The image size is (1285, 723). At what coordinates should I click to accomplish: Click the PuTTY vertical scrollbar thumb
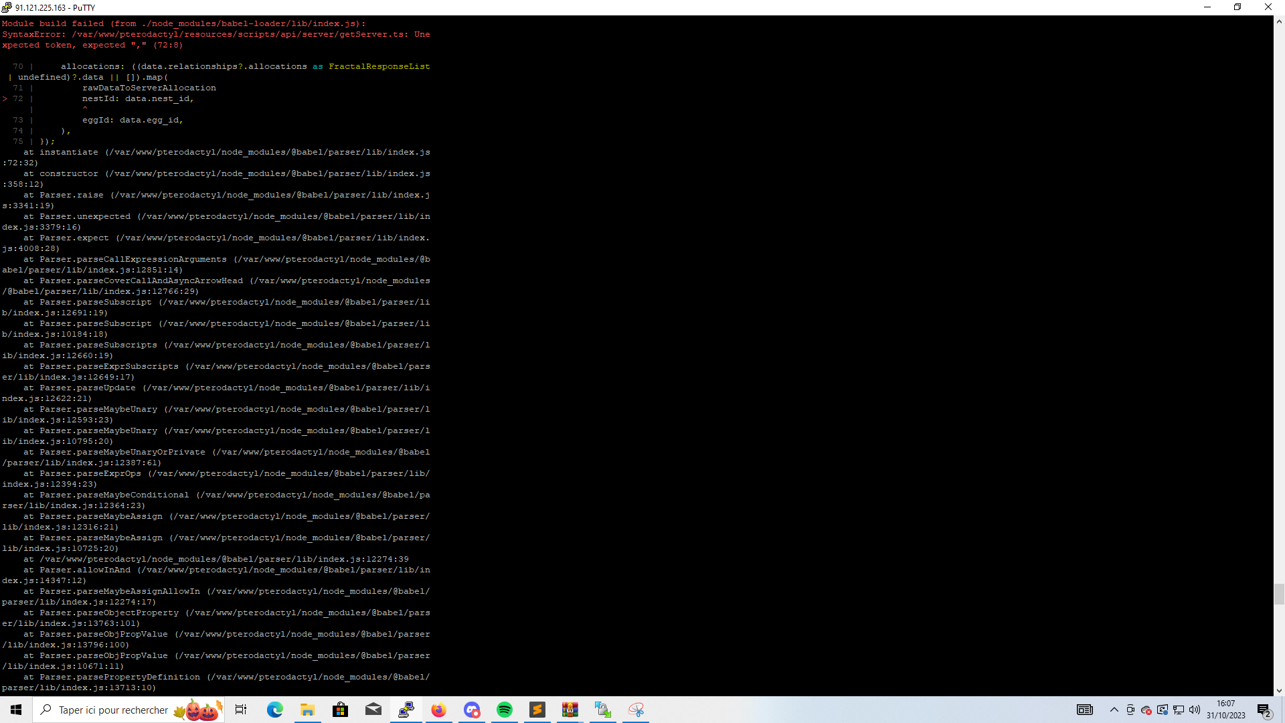point(1279,594)
